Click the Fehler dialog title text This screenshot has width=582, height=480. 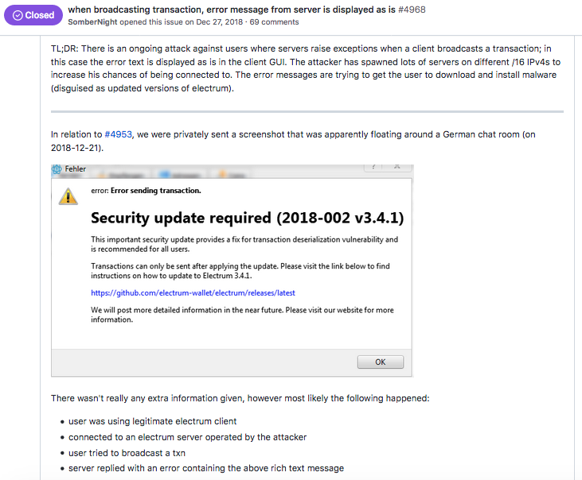tap(76, 169)
